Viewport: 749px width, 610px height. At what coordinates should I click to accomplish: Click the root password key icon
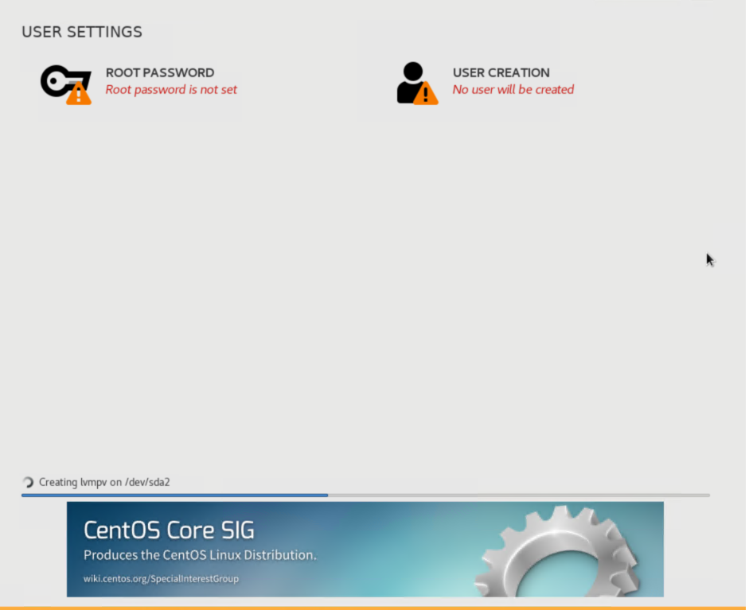[66, 84]
